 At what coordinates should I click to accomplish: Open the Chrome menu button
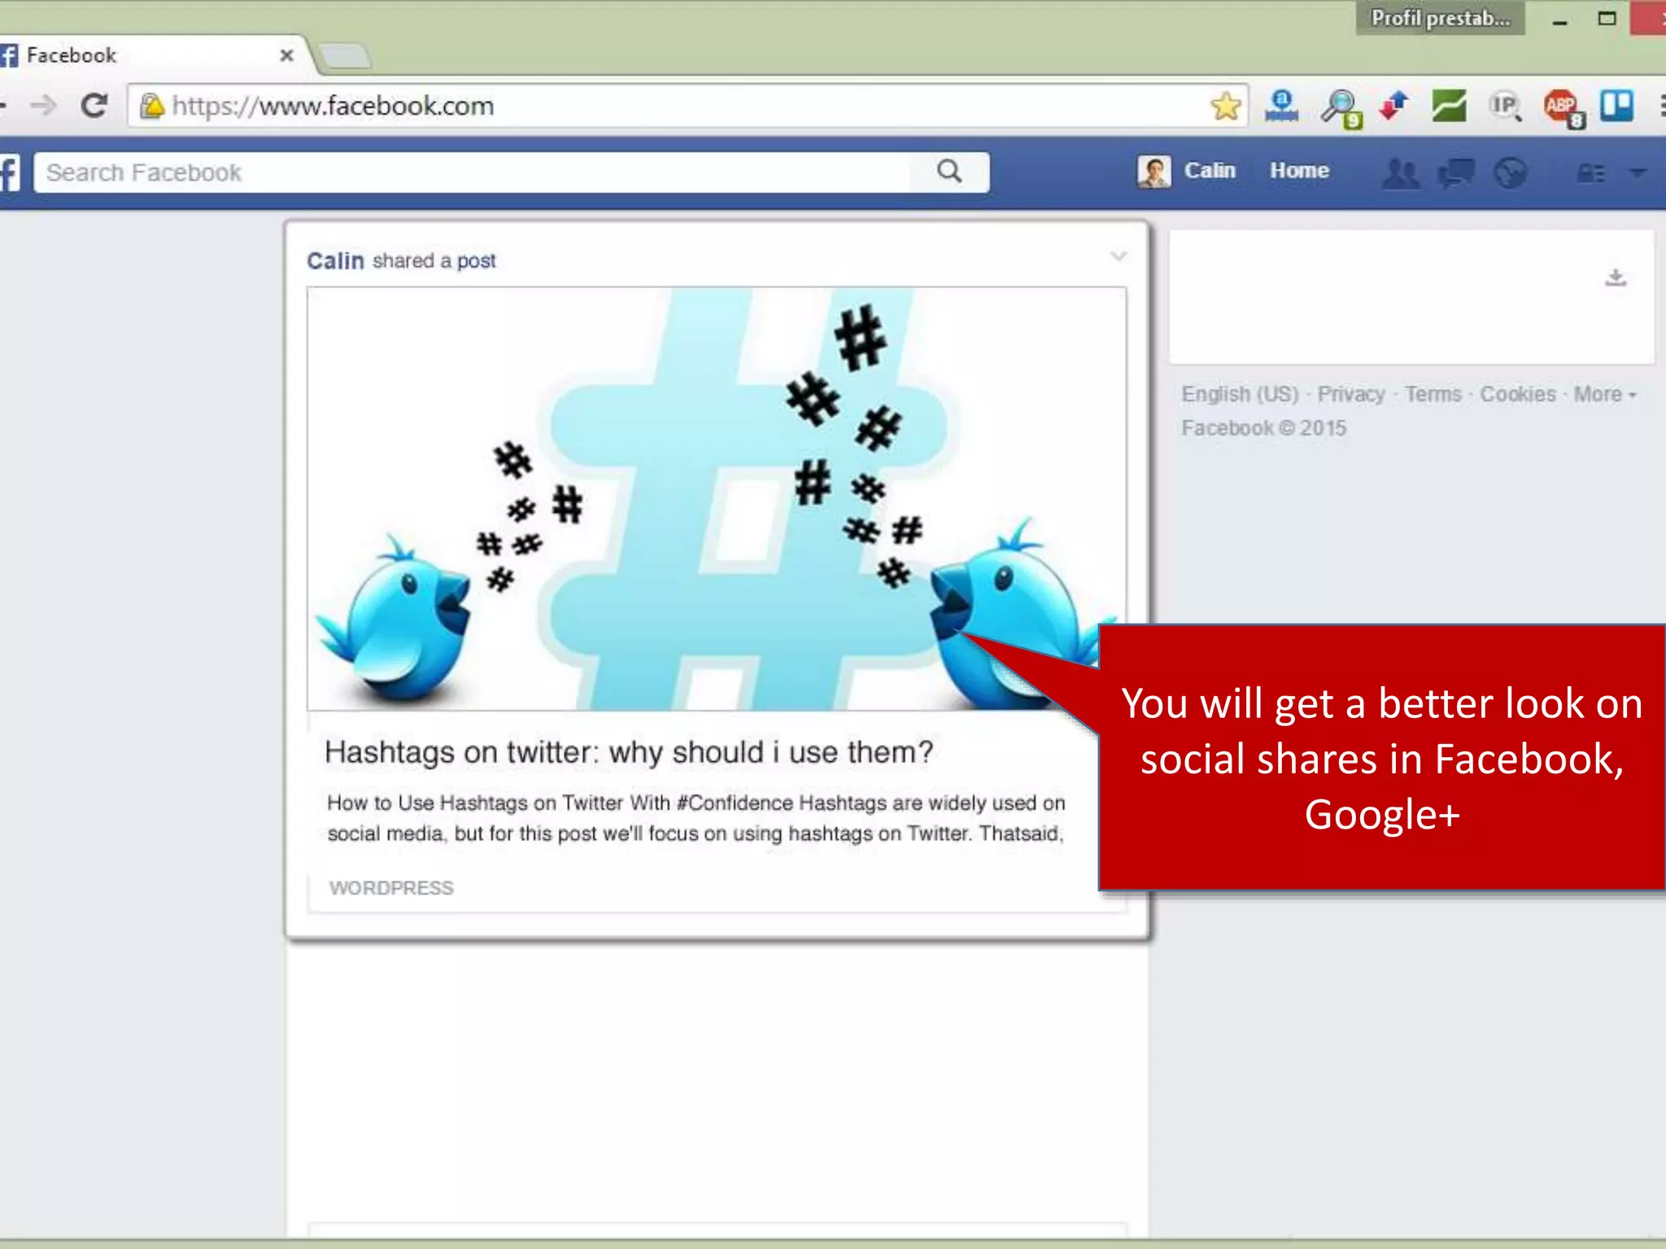1660,106
